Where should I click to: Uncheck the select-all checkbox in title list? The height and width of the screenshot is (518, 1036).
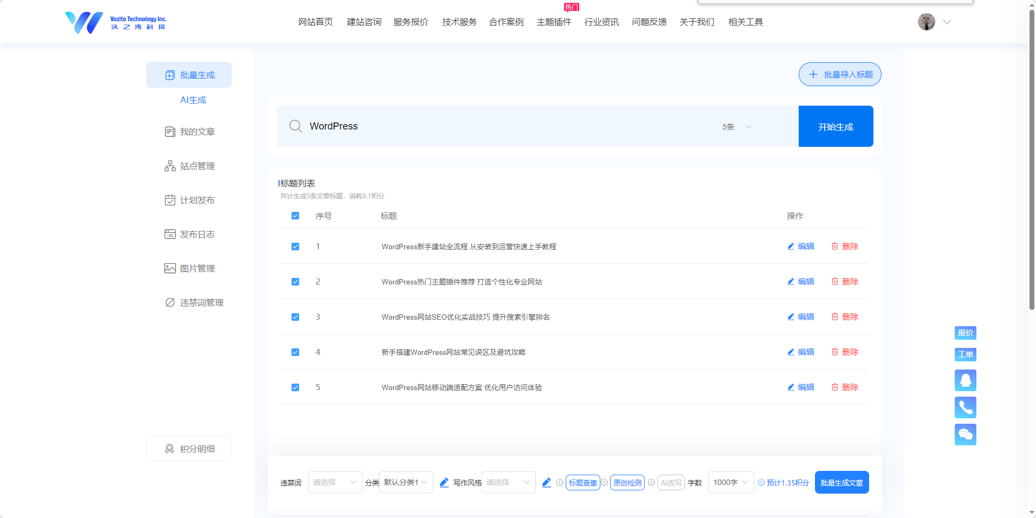295,216
